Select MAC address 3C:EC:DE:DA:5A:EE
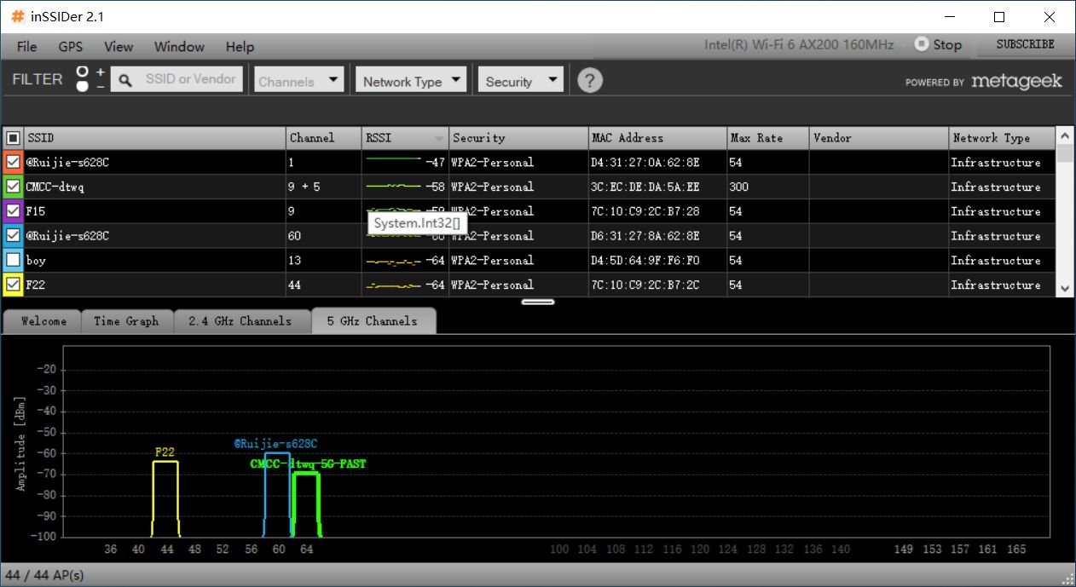Image resolution: width=1076 pixels, height=587 pixels. tap(645, 187)
